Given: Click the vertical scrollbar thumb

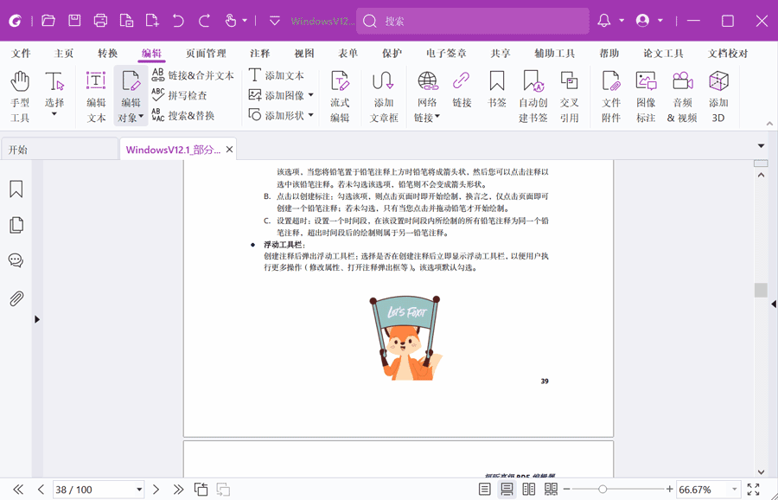Looking at the screenshot, I should point(761,290).
